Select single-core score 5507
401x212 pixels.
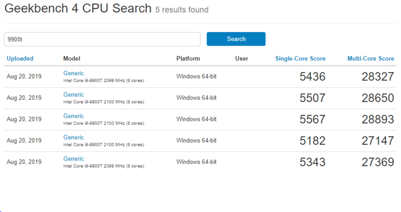312,98
